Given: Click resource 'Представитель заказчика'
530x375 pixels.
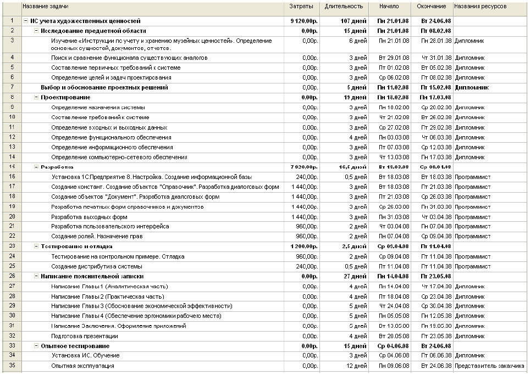Looking at the screenshot, I should [489, 366].
